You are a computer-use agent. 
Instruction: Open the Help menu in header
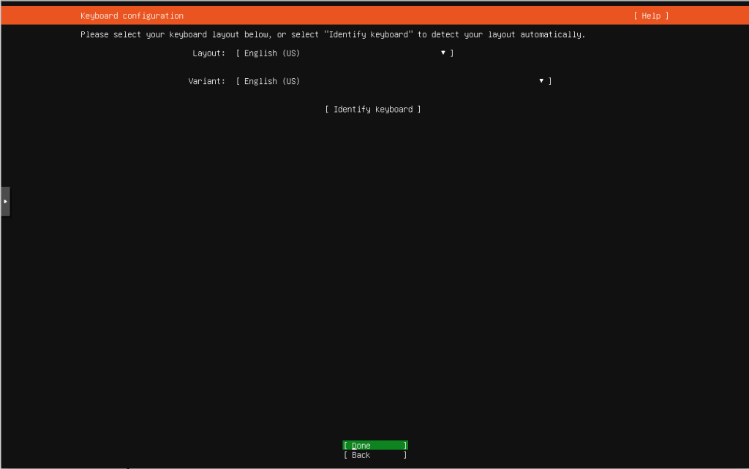pos(651,16)
